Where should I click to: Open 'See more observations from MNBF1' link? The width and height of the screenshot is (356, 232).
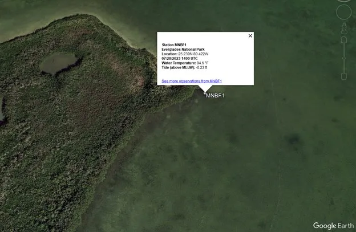point(192,81)
